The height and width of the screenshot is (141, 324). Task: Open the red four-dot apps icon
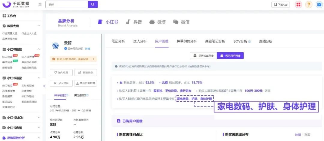point(298,4)
